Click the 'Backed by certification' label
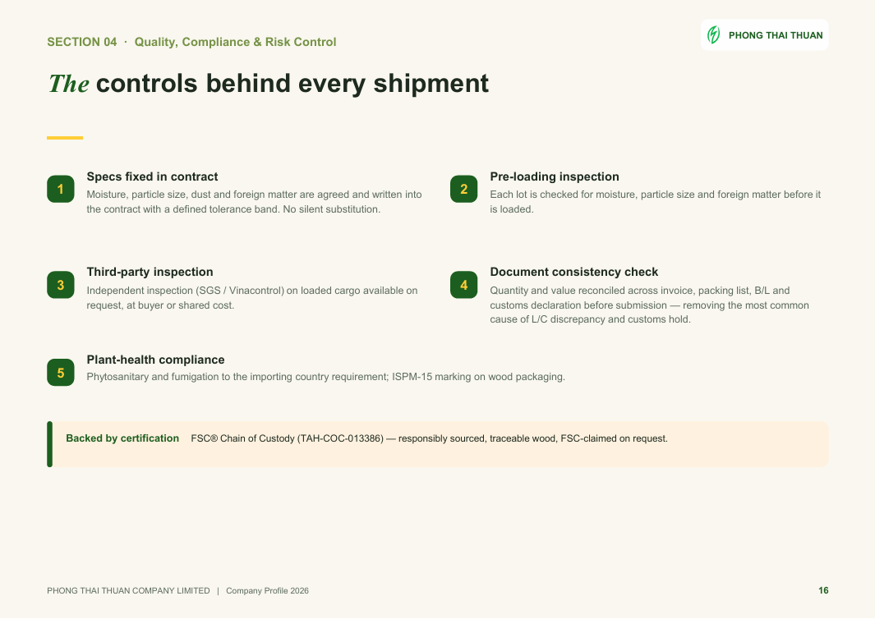Image resolution: width=875 pixels, height=619 pixels. coord(122,438)
